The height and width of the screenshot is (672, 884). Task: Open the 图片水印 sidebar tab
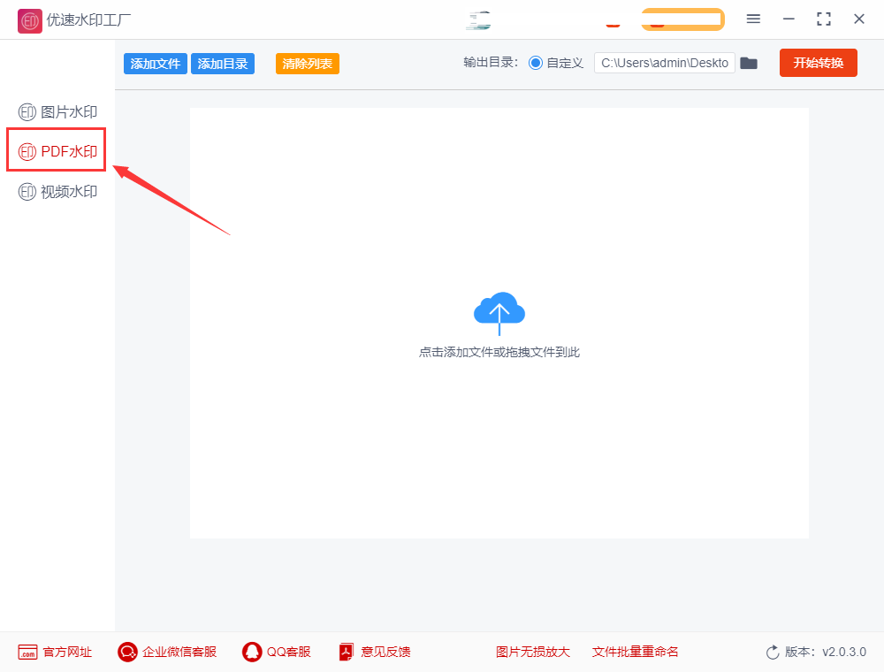coord(57,111)
